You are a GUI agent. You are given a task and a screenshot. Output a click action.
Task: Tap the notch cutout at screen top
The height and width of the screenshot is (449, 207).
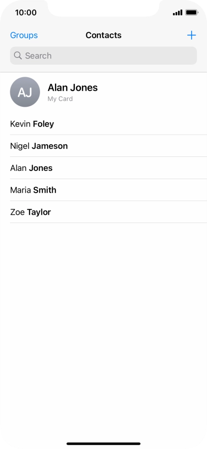click(103, 8)
